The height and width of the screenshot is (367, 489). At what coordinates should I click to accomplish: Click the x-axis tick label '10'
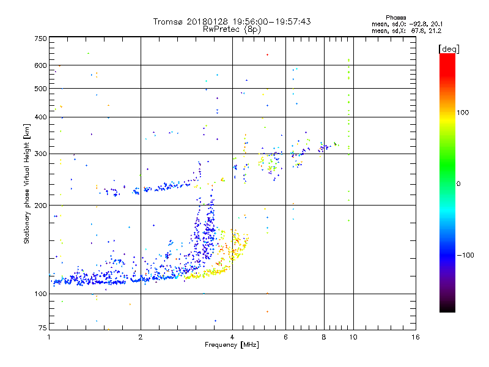coord(353,337)
